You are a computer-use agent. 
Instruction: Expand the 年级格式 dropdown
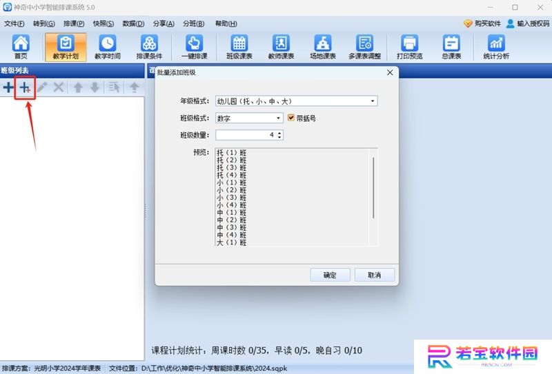point(373,101)
